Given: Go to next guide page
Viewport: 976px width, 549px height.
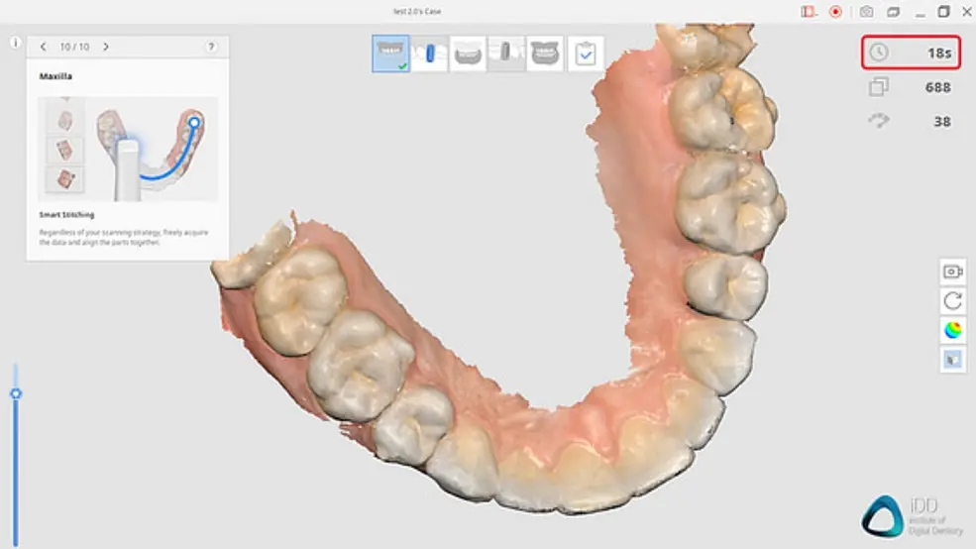Looking at the screenshot, I should [x=106, y=47].
